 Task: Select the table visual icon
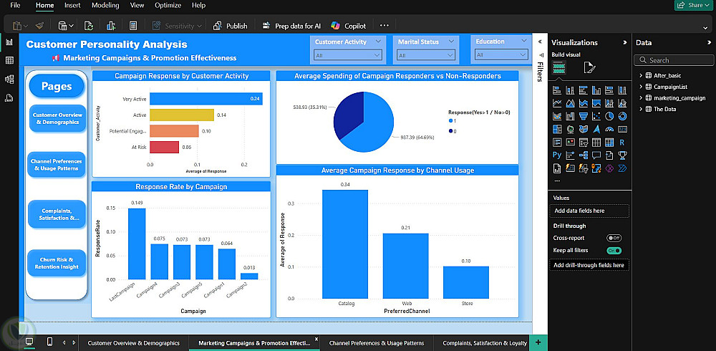click(x=596, y=143)
